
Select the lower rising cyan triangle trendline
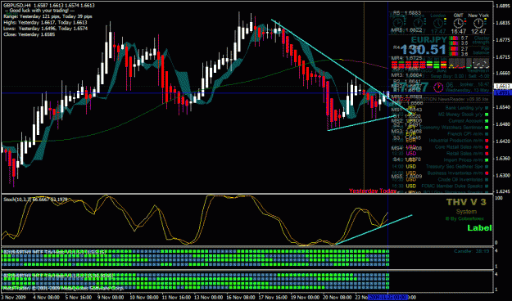362,124
